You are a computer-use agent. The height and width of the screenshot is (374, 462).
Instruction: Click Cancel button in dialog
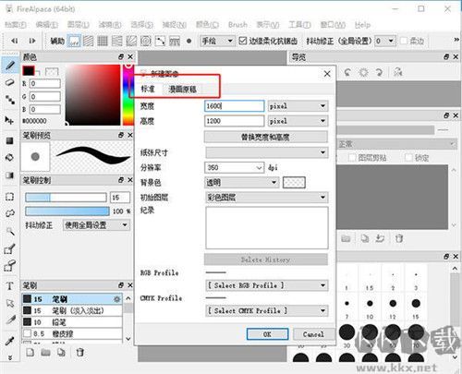pos(313,334)
